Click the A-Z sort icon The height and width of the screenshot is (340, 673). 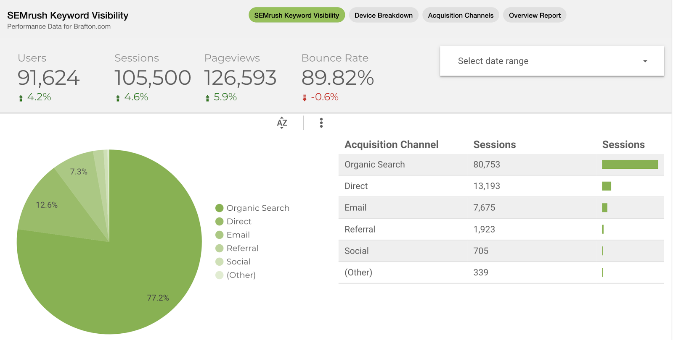click(282, 123)
